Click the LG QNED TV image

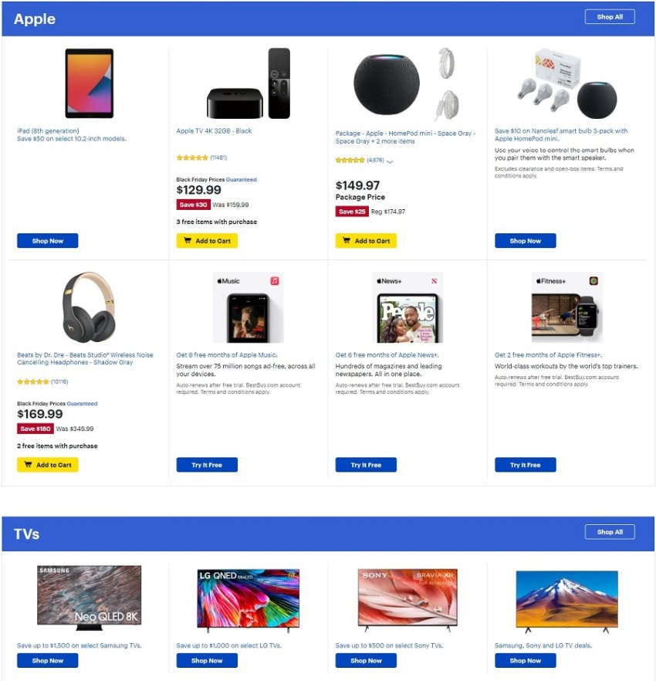(249, 600)
